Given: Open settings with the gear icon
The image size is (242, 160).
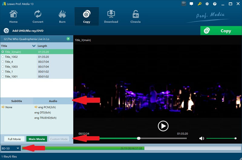Looking at the screenshot, I should coord(207,4).
